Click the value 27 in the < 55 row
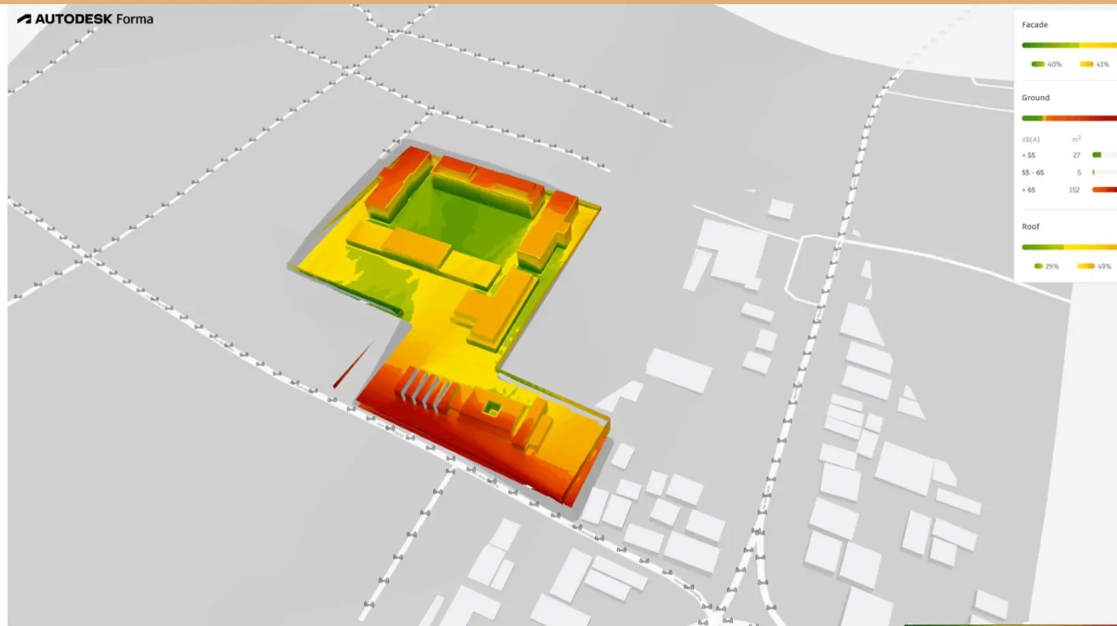This screenshot has width=1117, height=626. (1077, 155)
